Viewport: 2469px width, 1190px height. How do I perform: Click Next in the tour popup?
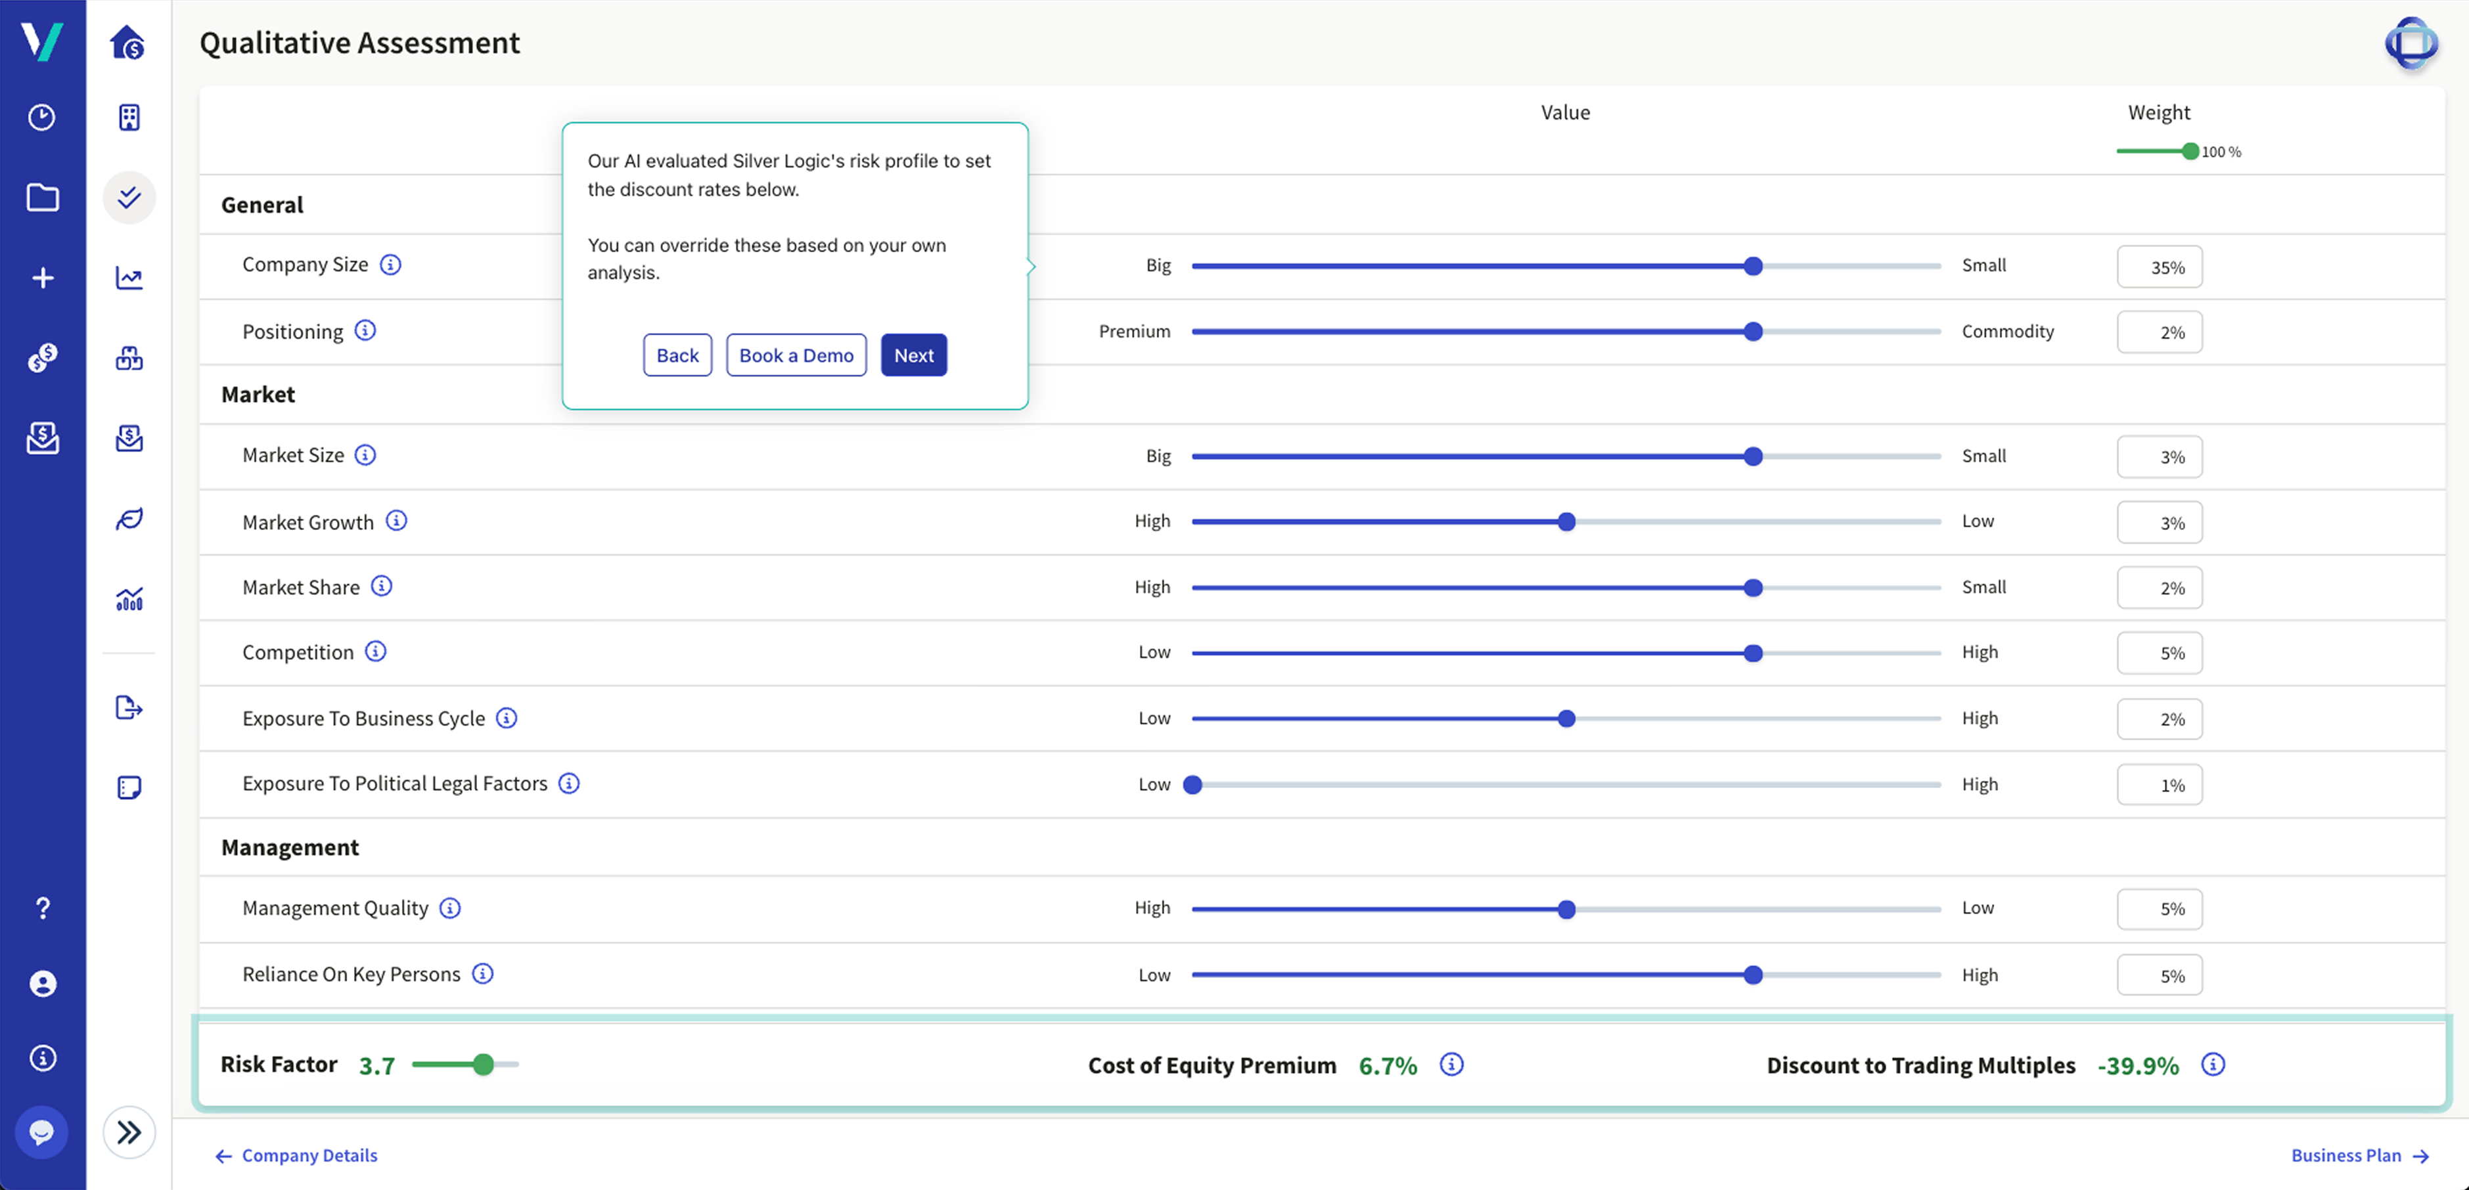click(913, 355)
